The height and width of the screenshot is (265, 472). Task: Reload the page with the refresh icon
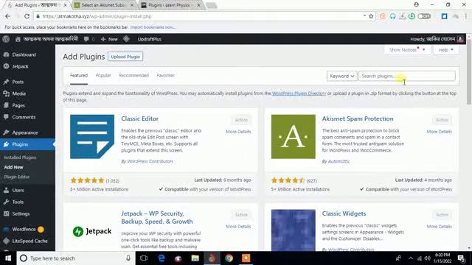coord(27,16)
